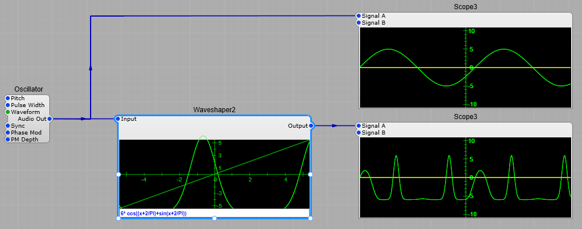Select the green Waveform pin on Oscillator

(7, 112)
